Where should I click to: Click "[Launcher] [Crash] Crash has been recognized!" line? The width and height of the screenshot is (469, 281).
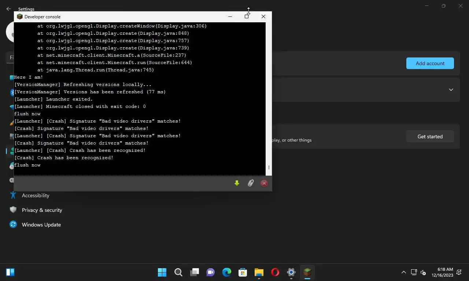[80, 150]
